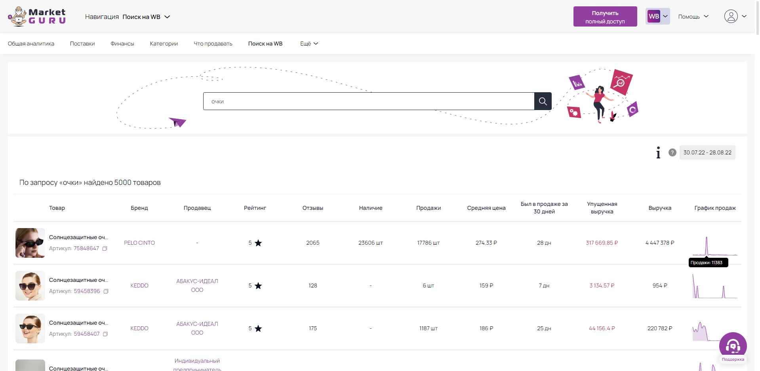Select the Категории tab
This screenshot has width=760, height=371.
[x=164, y=44]
